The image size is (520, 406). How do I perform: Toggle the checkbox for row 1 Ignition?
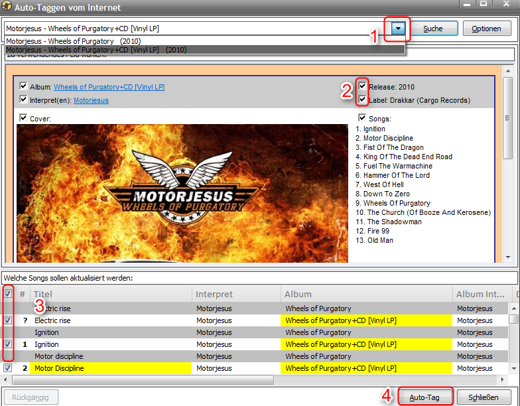pyautogui.click(x=8, y=344)
